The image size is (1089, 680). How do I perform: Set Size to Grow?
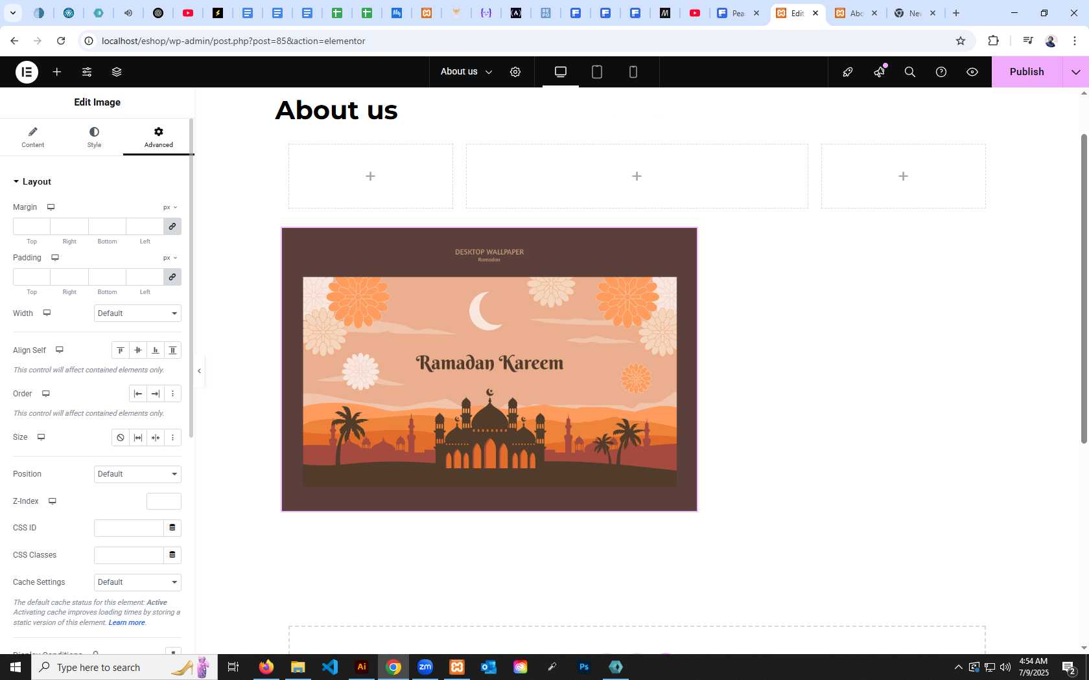[138, 438]
